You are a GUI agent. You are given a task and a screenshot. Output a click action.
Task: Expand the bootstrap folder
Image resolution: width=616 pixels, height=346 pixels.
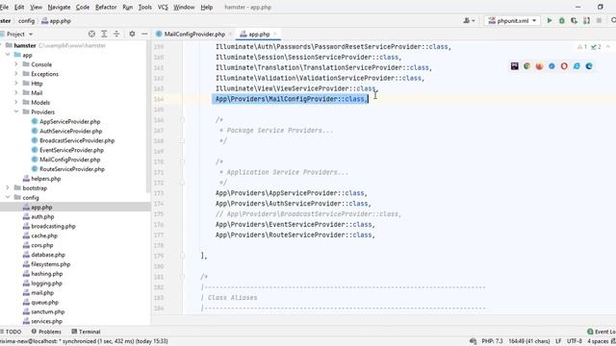click(8, 188)
